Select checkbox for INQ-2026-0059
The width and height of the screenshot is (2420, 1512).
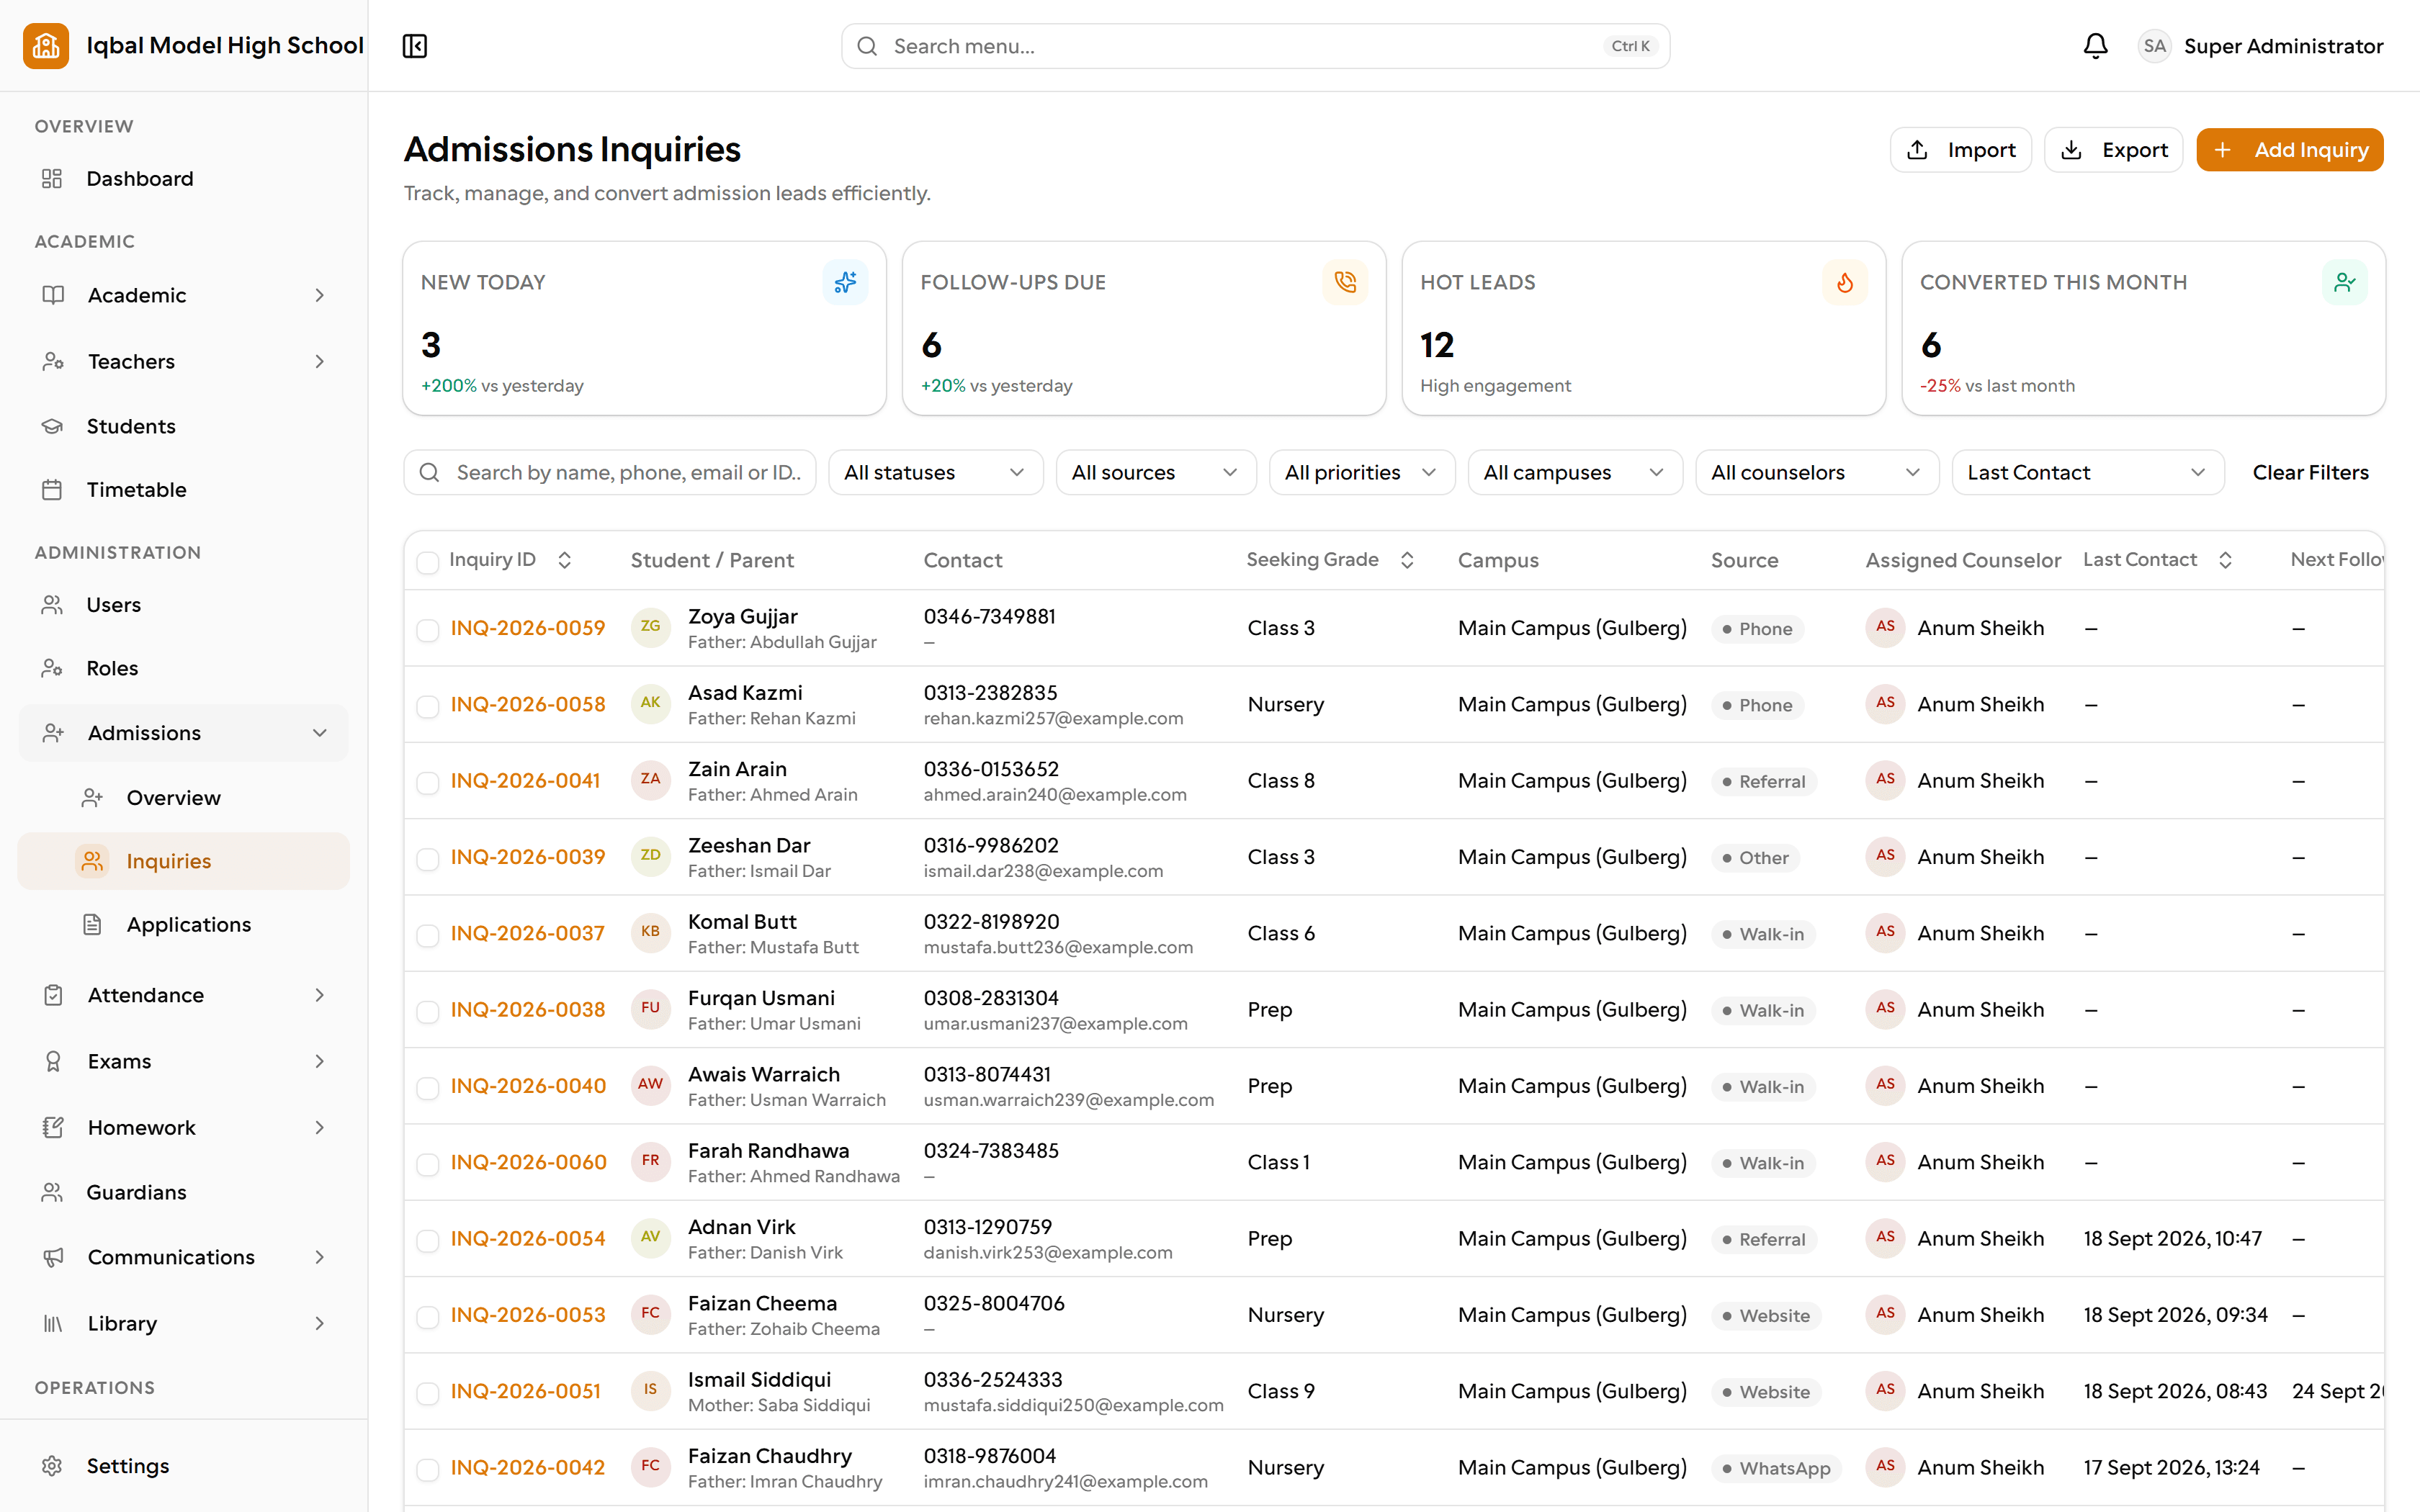click(x=428, y=630)
